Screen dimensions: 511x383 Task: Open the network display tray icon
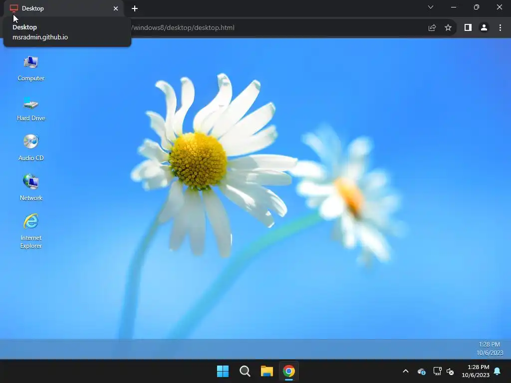(437, 371)
